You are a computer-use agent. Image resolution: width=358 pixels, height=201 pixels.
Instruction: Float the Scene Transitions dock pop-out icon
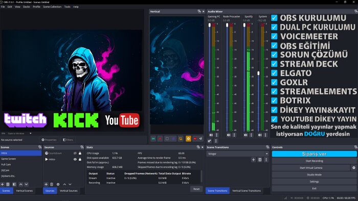[267, 147]
